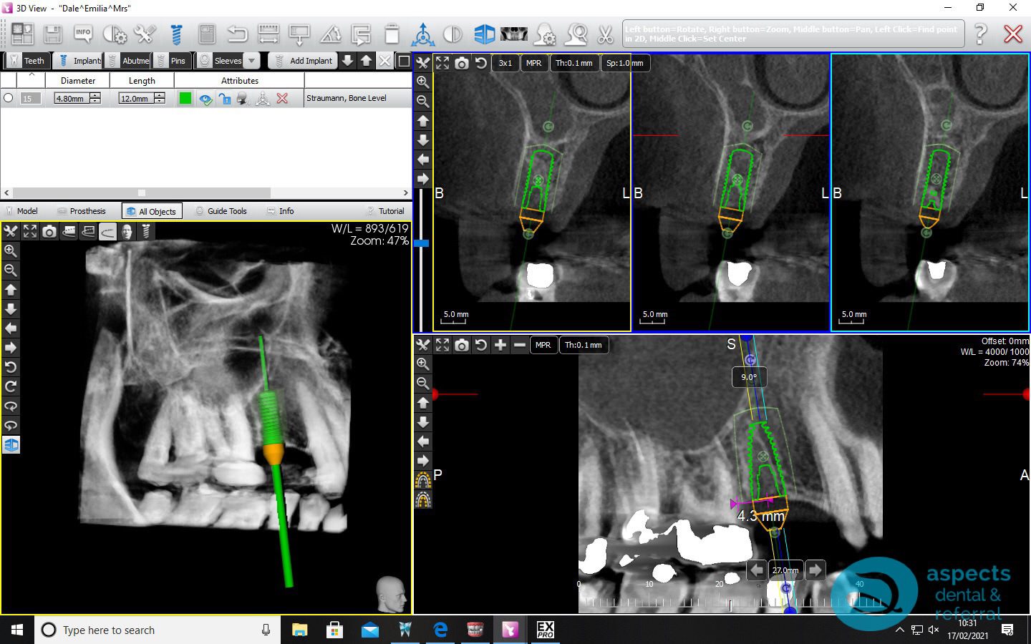Click settings wrench in the panoramic view toolbar
The image size is (1031, 644).
423,345
